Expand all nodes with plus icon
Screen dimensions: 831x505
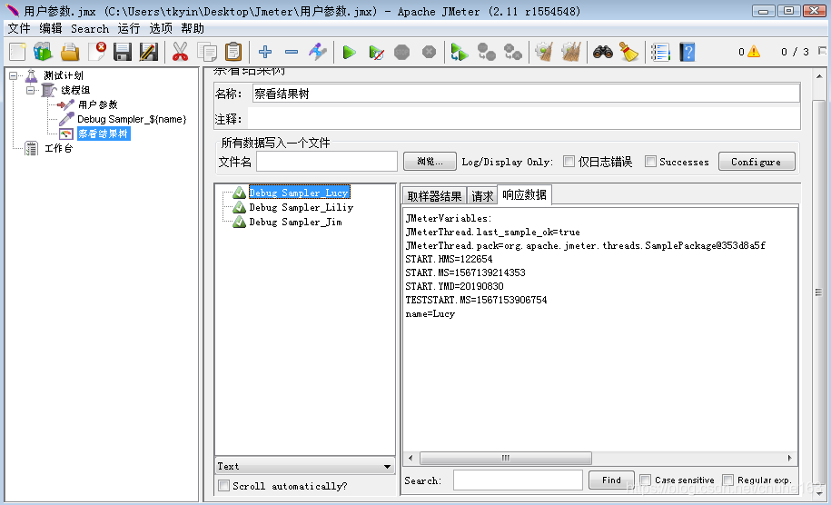click(x=265, y=52)
